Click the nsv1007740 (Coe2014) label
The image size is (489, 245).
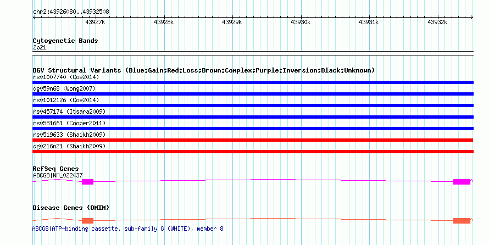click(x=66, y=77)
